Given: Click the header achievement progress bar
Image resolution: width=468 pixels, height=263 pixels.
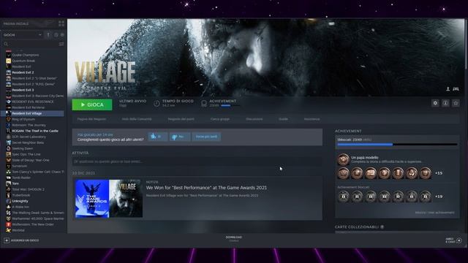Looking at the screenshot, I should pyautogui.click(x=230, y=105).
